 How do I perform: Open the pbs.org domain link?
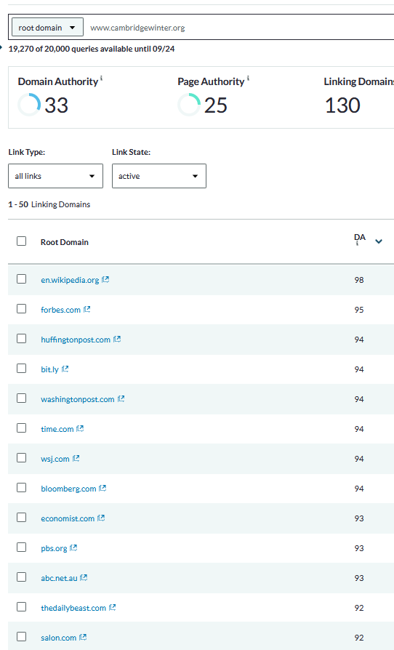pyautogui.click(x=54, y=548)
